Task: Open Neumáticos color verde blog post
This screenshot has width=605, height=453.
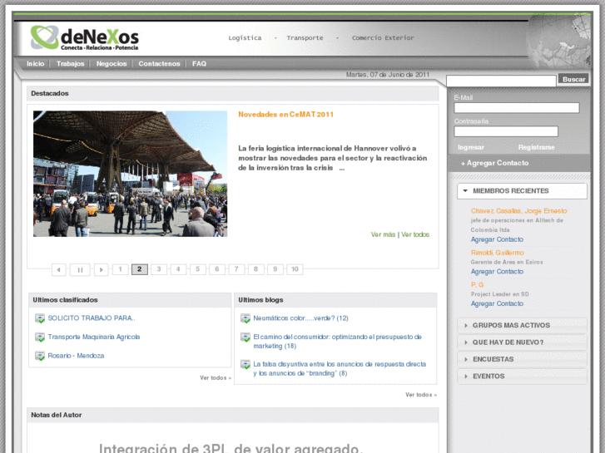Action: pyautogui.click(x=301, y=318)
